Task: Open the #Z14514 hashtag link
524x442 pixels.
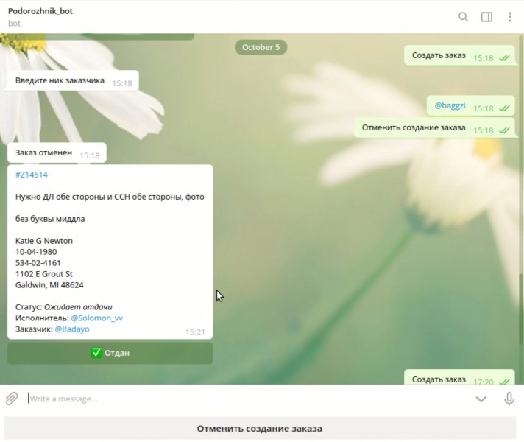Action: [x=32, y=175]
